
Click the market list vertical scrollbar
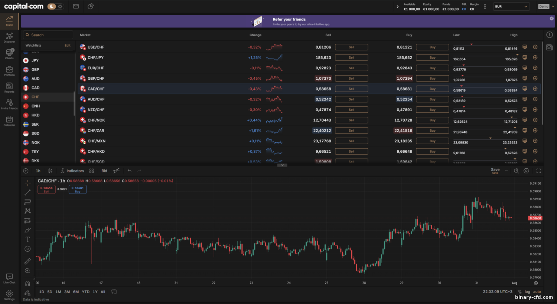point(543,83)
